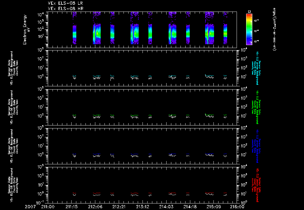This screenshot has height=210, width=304.
Task: Click the 'El' color bar legend
Action: (249, 29)
